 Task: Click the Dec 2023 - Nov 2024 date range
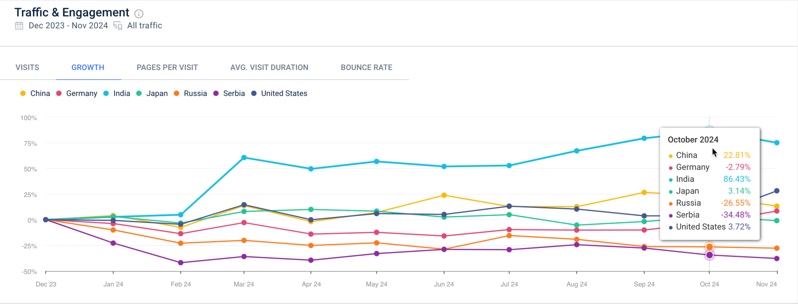coord(68,25)
